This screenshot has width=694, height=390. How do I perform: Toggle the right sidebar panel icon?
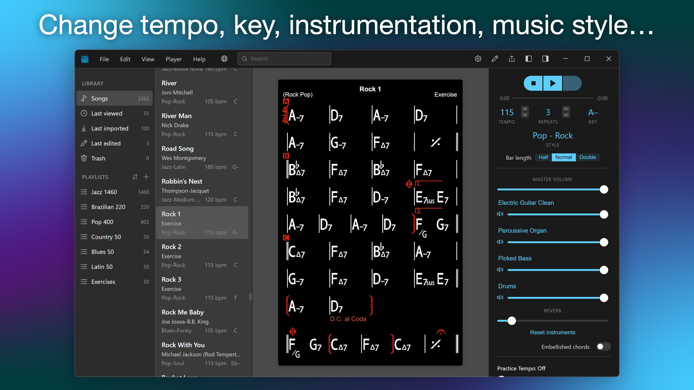tap(545, 59)
